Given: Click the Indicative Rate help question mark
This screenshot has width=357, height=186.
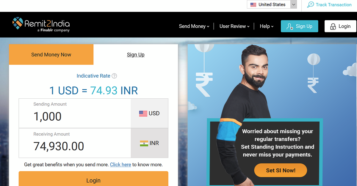Looking at the screenshot, I should (x=114, y=76).
